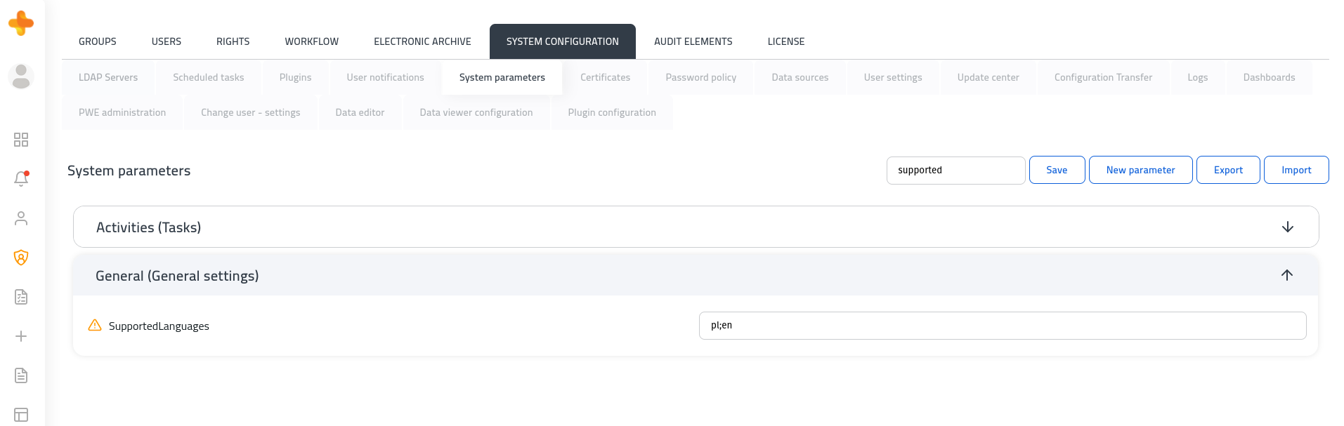Screen dimensions: 1344x426
Task: Open the Logs subtab
Action: tap(1198, 77)
